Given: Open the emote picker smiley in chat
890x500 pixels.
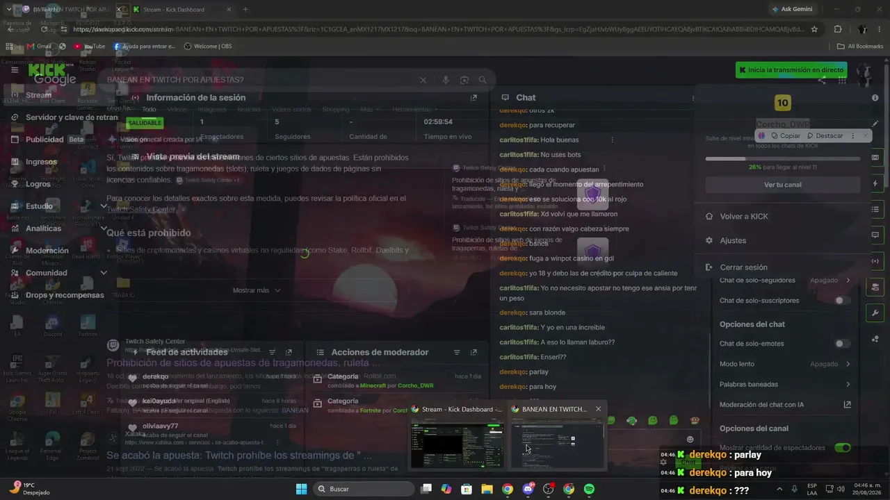Looking at the screenshot, I should pos(690,439).
